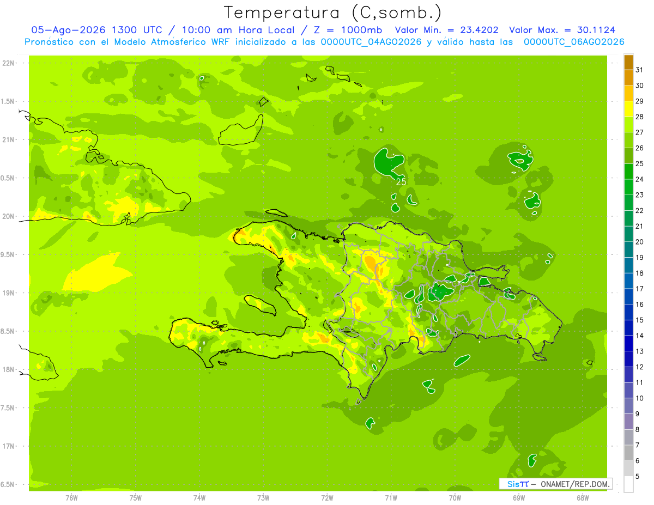Image resolution: width=654 pixels, height=505 pixels.
Task: Click the "25" contour label on the map
Action: point(401,182)
